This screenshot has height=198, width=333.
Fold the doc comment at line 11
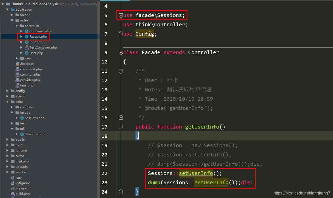coord(121,71)
